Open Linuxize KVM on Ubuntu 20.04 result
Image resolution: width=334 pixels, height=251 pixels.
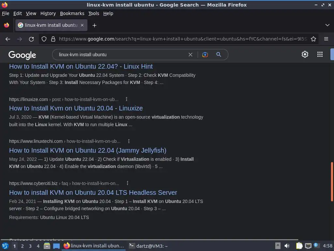[76, 108]
